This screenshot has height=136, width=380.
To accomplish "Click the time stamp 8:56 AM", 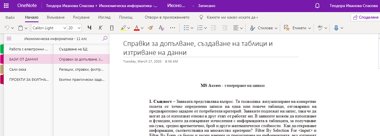I will tap(171, 61).
